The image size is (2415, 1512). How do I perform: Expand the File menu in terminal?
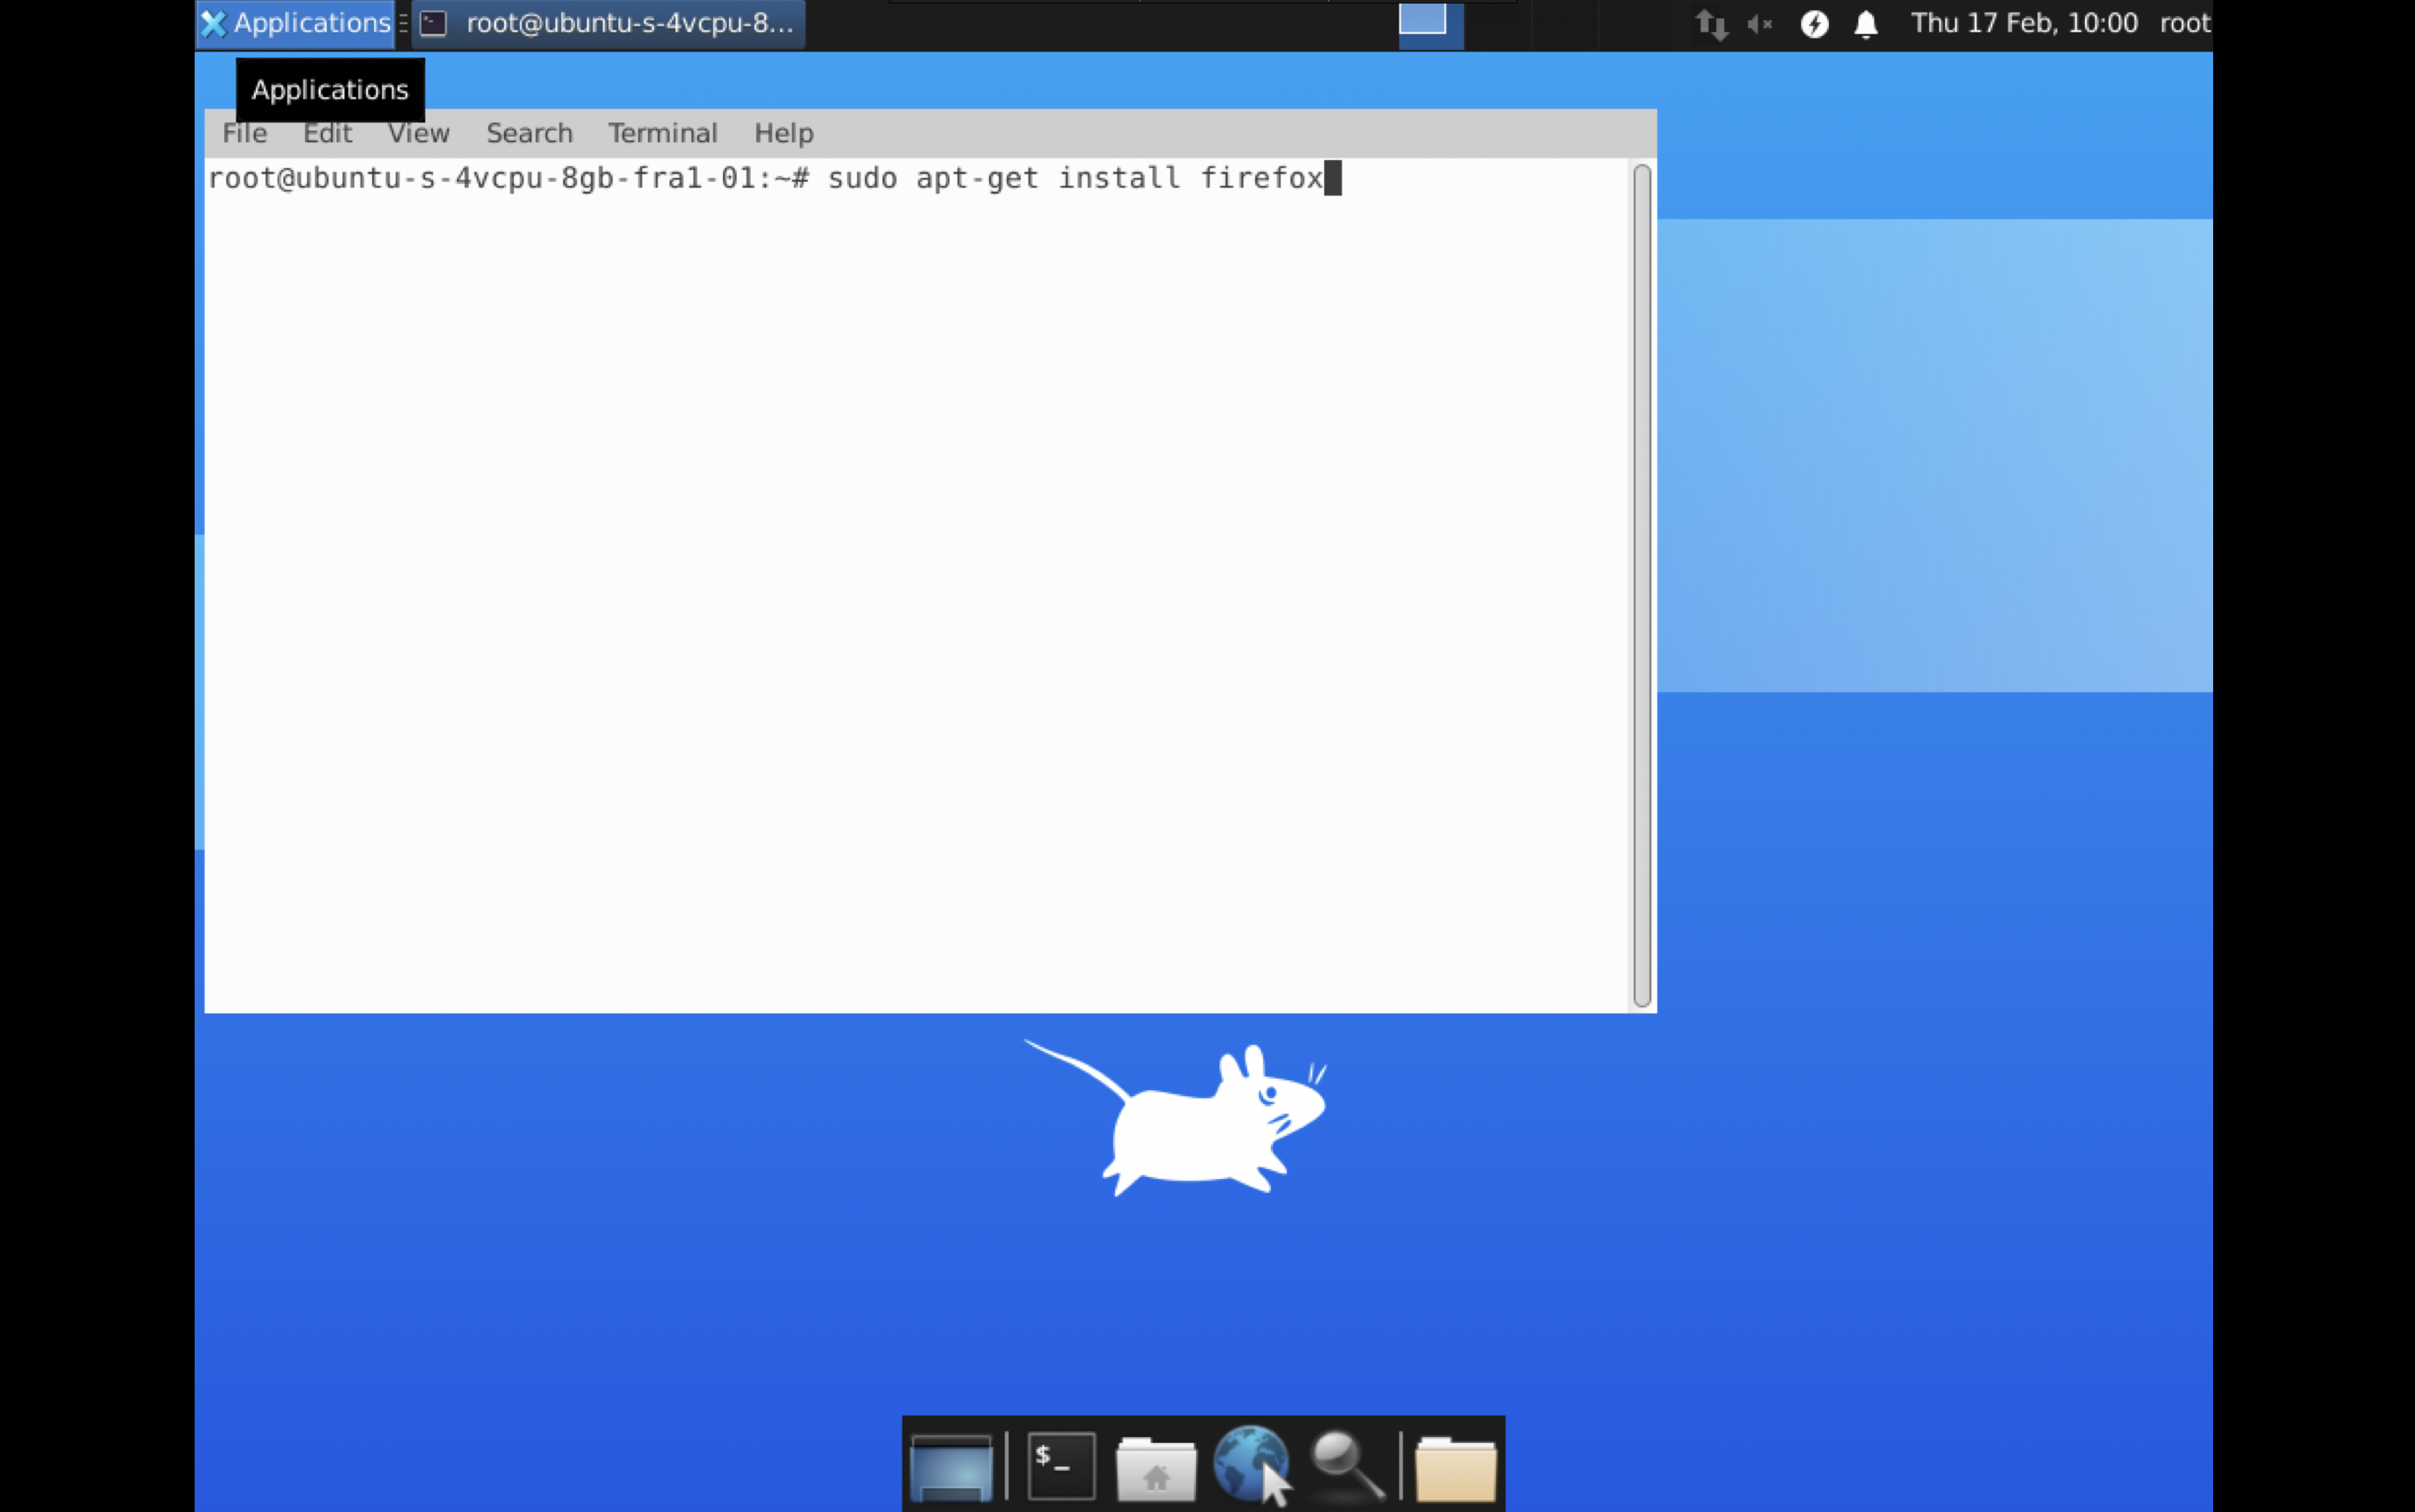(x=244, y=133)
